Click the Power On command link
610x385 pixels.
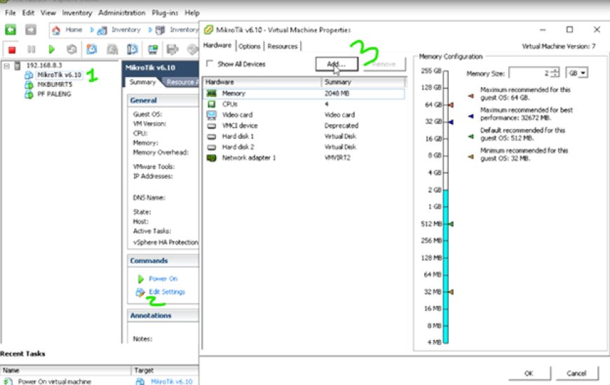[x=163, y=278]
